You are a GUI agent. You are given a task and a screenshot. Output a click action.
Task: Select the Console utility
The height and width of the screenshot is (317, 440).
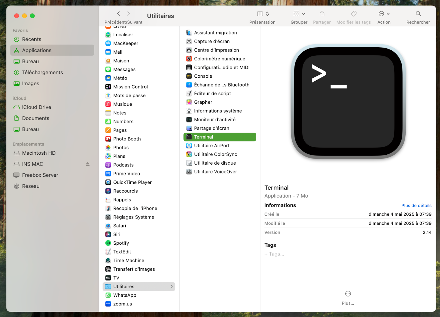(203, 76)
